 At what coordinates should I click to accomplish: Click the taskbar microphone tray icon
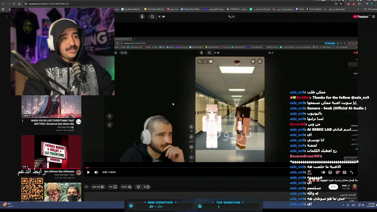pos(348,205)
